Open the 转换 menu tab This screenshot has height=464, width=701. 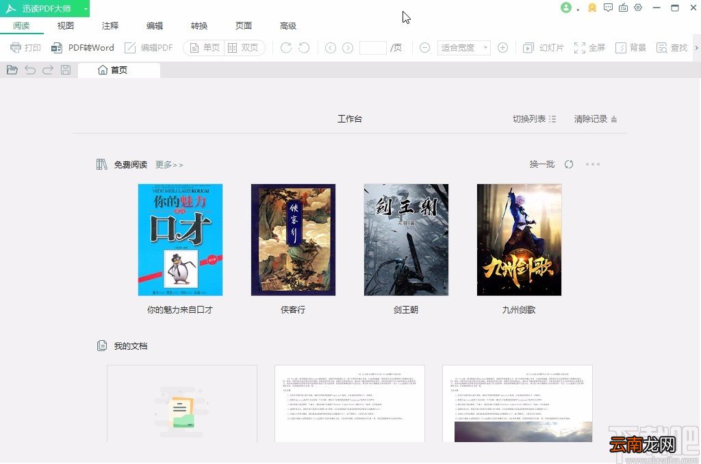click(x=199, y=26)
